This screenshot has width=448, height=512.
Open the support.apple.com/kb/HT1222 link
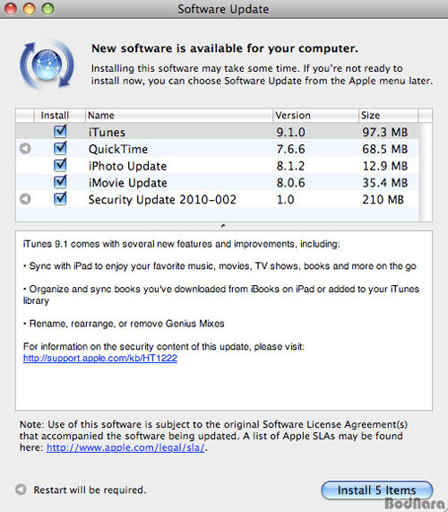(x=100, y=358)
